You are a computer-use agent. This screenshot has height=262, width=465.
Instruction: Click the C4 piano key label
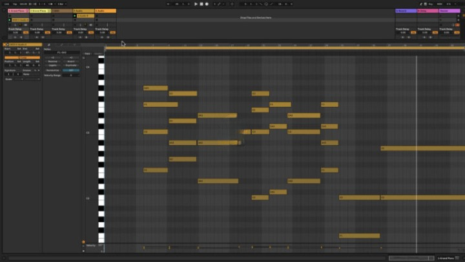(x=88, y=67)
